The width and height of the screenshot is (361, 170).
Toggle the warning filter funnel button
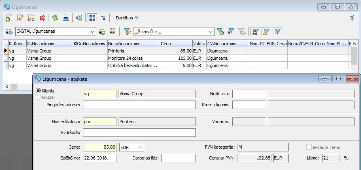[266, 31]
